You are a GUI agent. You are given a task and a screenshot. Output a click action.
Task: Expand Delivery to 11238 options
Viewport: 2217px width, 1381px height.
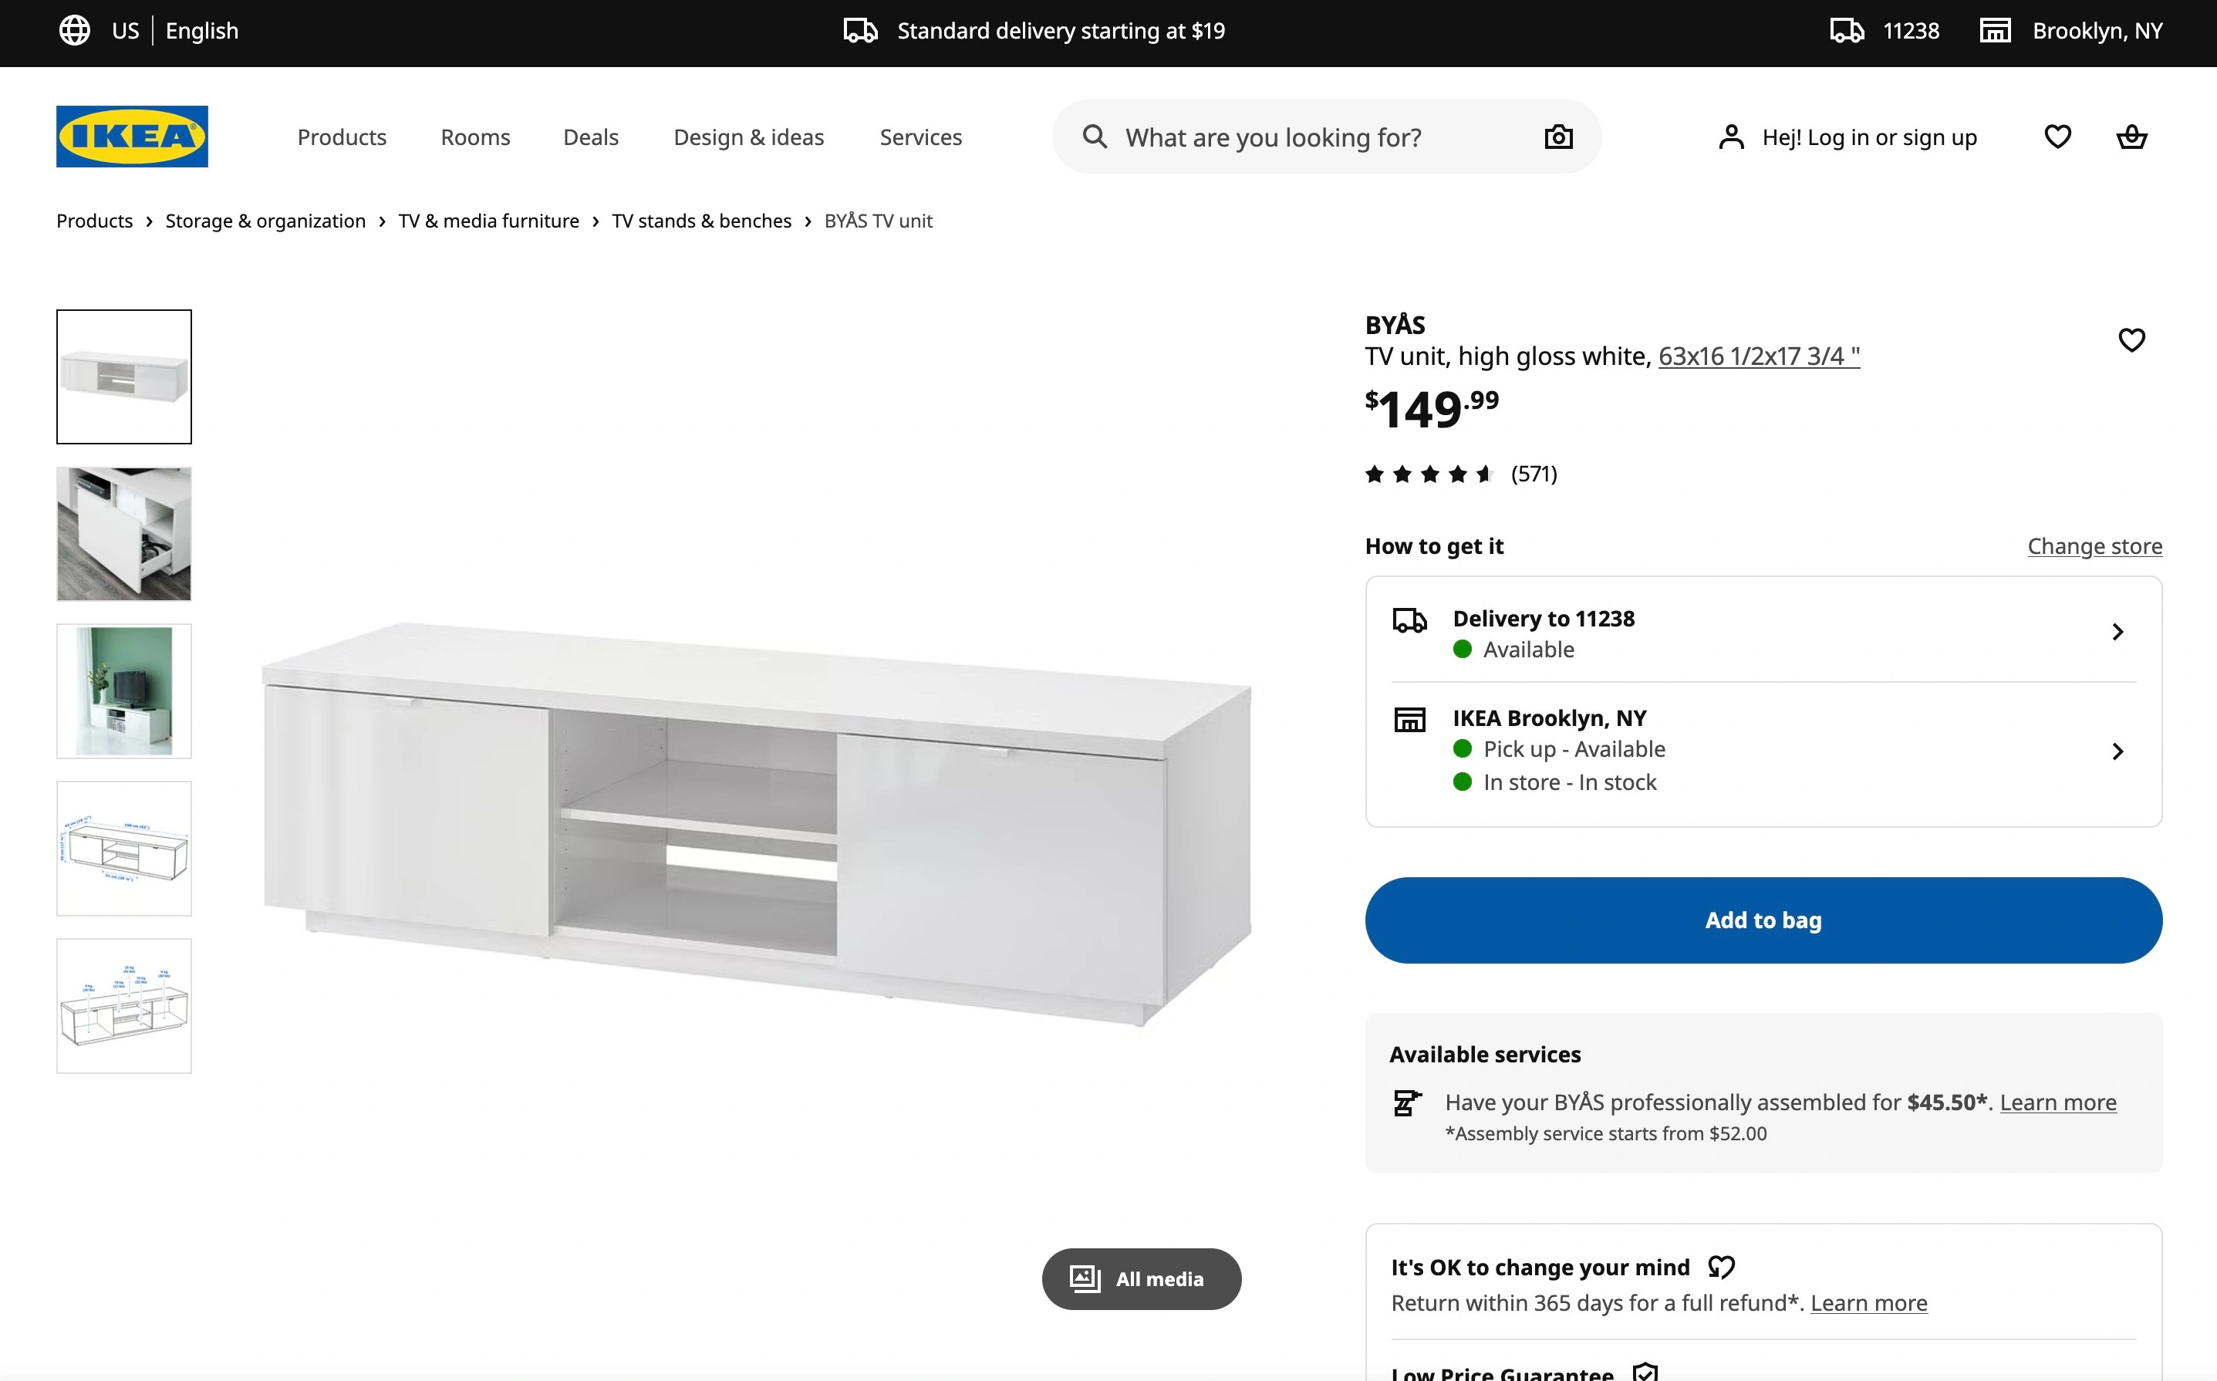(2117, 632)
